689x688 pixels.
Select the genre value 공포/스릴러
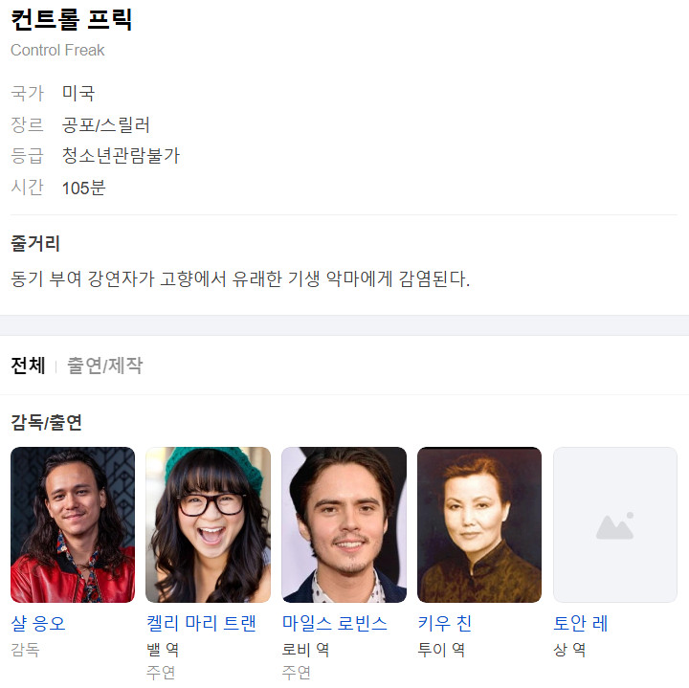point(106,124)
